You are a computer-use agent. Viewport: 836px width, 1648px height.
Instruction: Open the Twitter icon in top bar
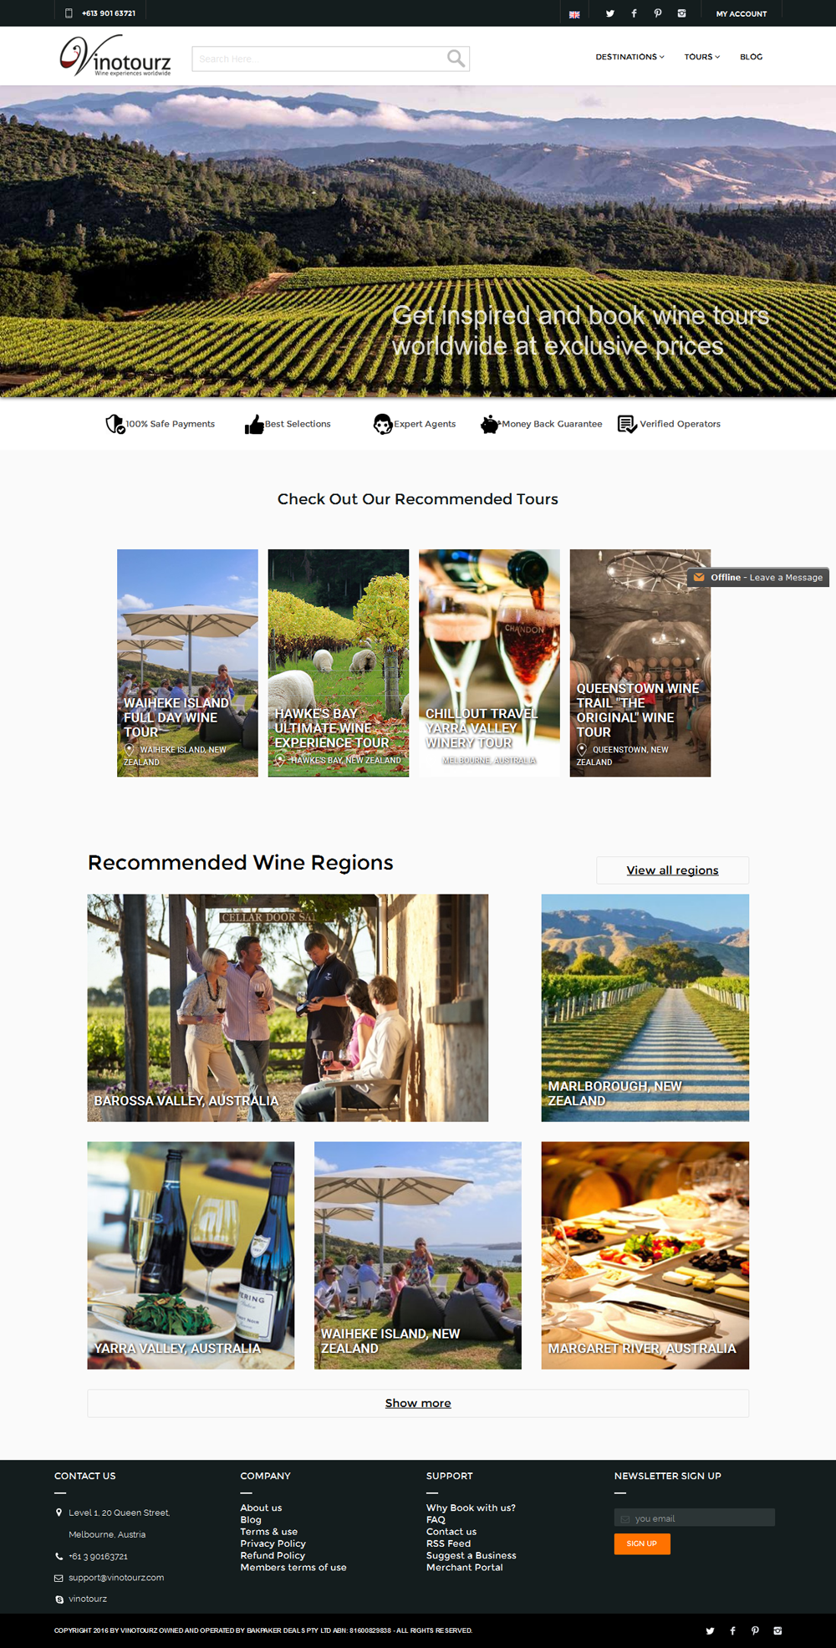pos(610,13)
